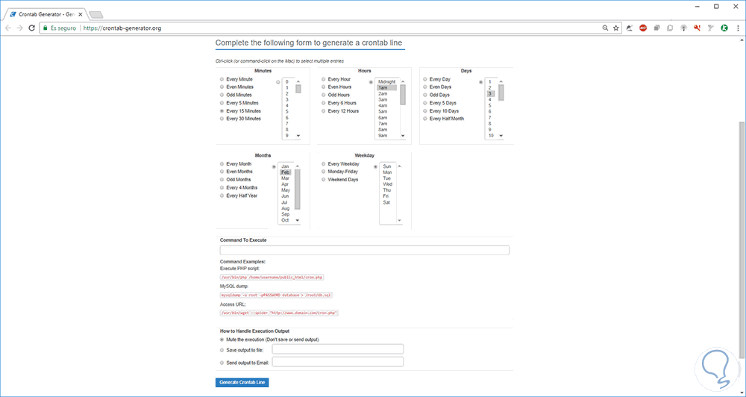746x397 pixels.
Task: Click the zoom magnifier in the address bar
Action: coord(605,28)
